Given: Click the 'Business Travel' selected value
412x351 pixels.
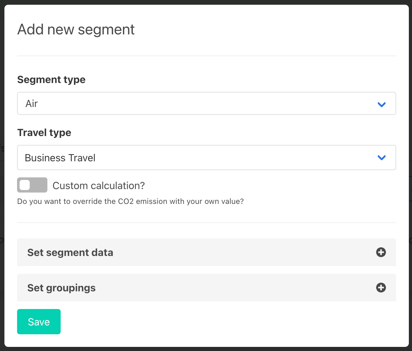Looking at the screenshot, I should point(60,158).
